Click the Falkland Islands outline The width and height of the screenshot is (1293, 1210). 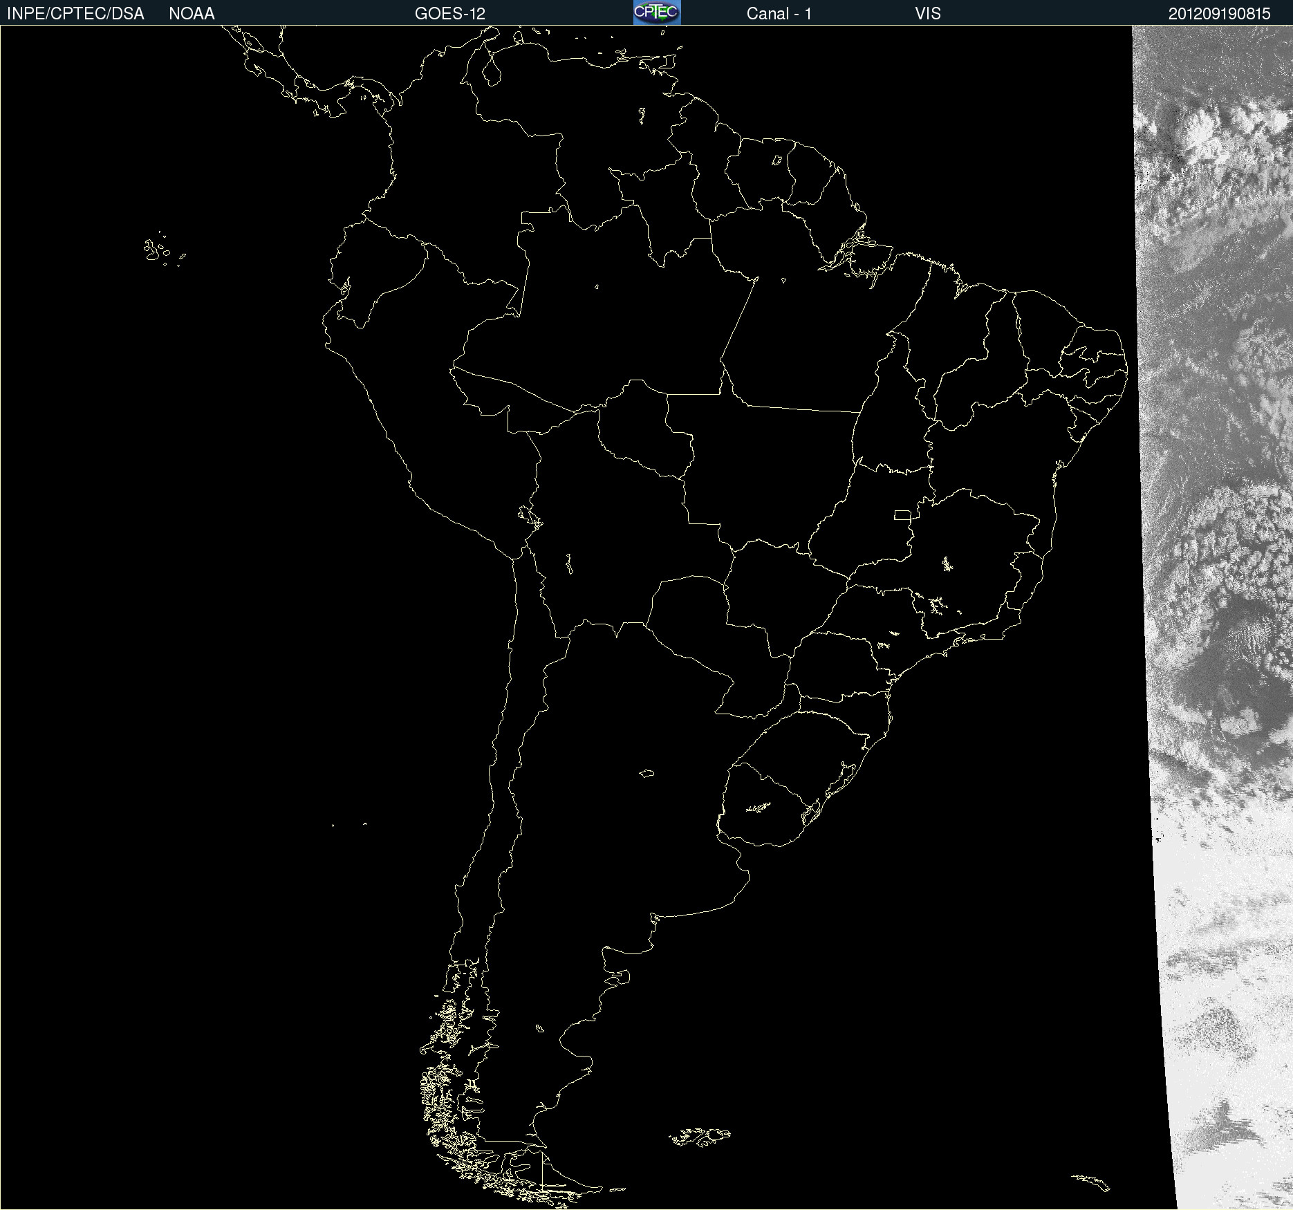tap(700, 1137)
